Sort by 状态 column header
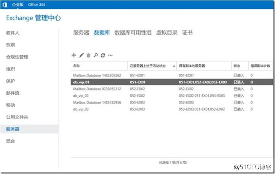Image resolution: width=275 pixels, height=174 pixels. pyautogui.click(x=240, y=66)
